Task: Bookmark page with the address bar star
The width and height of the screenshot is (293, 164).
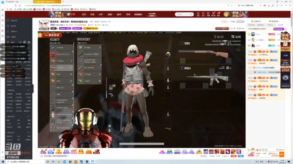Action: 25,5
